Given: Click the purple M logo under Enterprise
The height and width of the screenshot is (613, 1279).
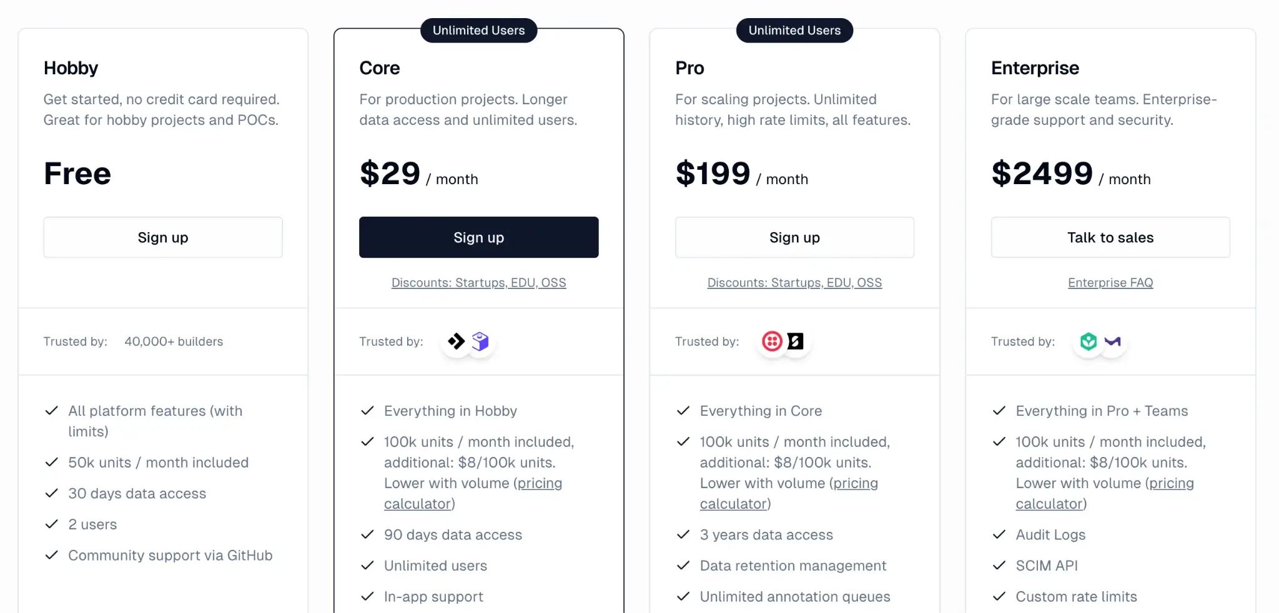Looking at the screenshot, I should pyautogui.click(x=1112, y=341).
